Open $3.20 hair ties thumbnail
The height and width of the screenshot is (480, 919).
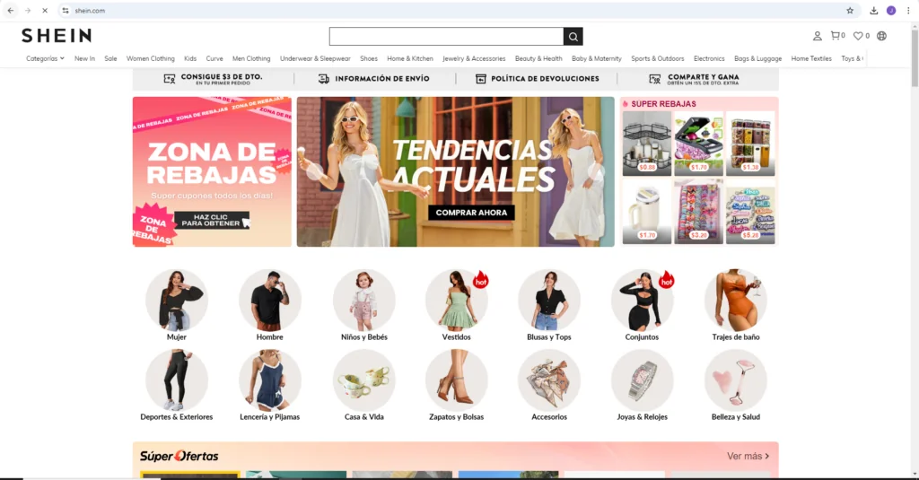[x=698, y=212]
